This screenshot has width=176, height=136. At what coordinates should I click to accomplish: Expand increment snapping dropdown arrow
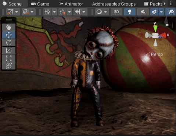84,12
